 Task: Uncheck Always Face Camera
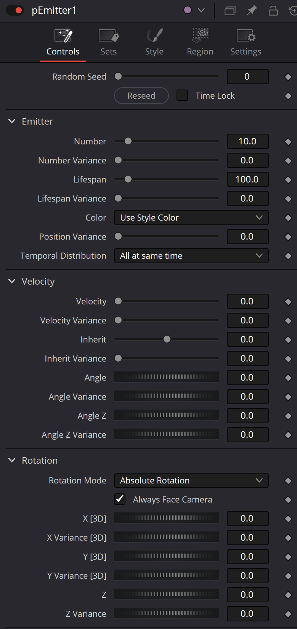120,499
